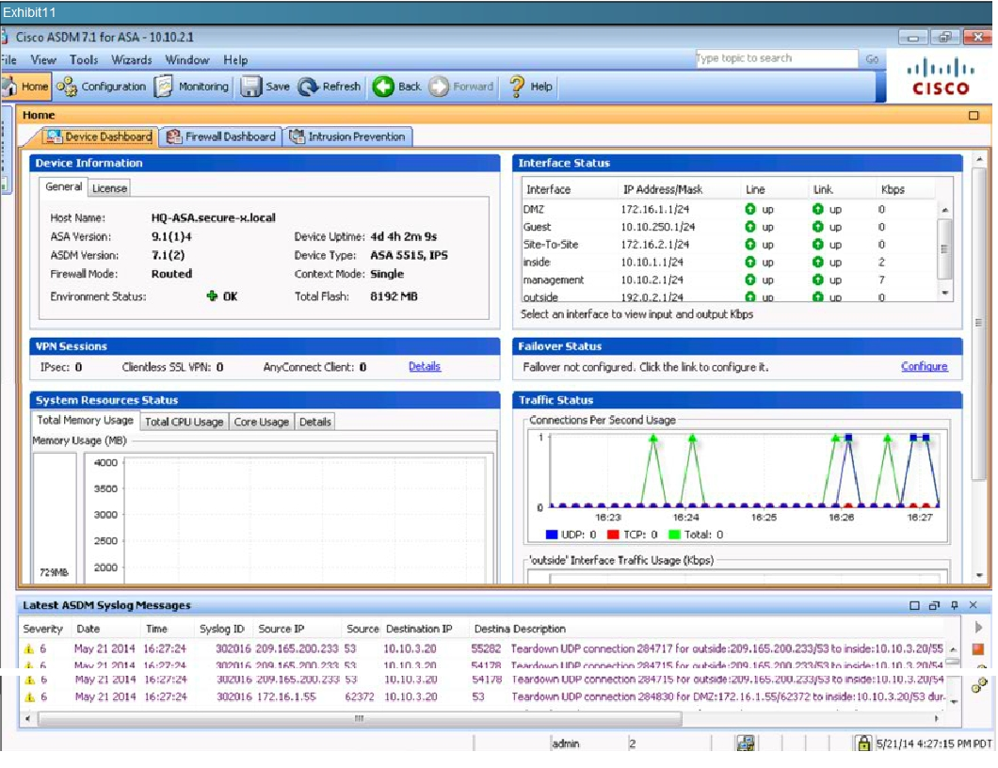Stop syslog message updating
The image size is (998, 768).
[x=978, y=649]
